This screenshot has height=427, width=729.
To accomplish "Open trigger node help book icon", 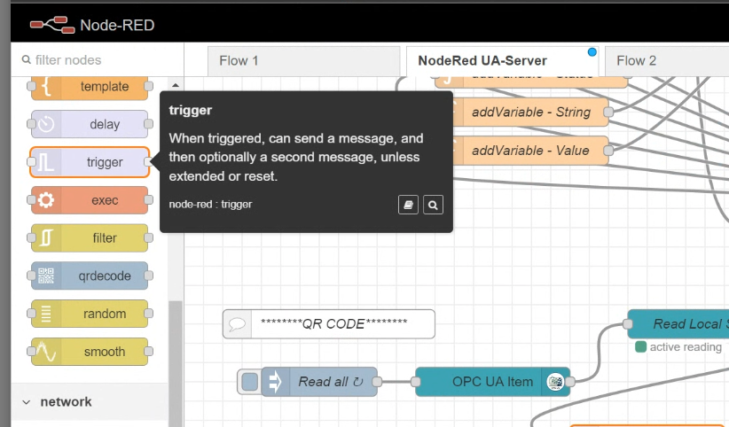I will click(x=408, y=205).
